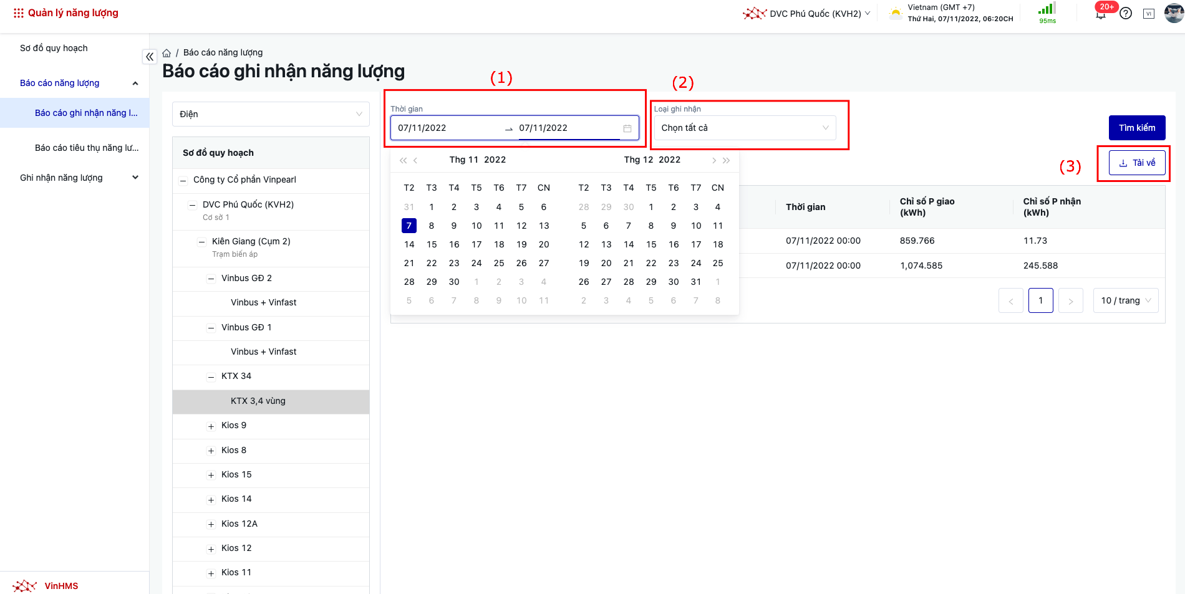Open the user avatar profile
The width and height of the screenshot is (1185, 594).
pos(1174,13)
